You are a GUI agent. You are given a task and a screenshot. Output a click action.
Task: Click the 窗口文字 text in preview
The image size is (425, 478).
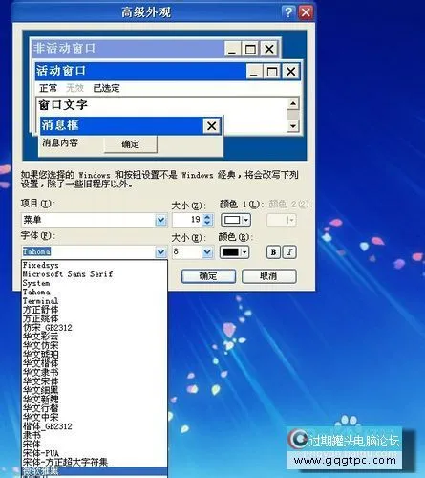point(63,105)
